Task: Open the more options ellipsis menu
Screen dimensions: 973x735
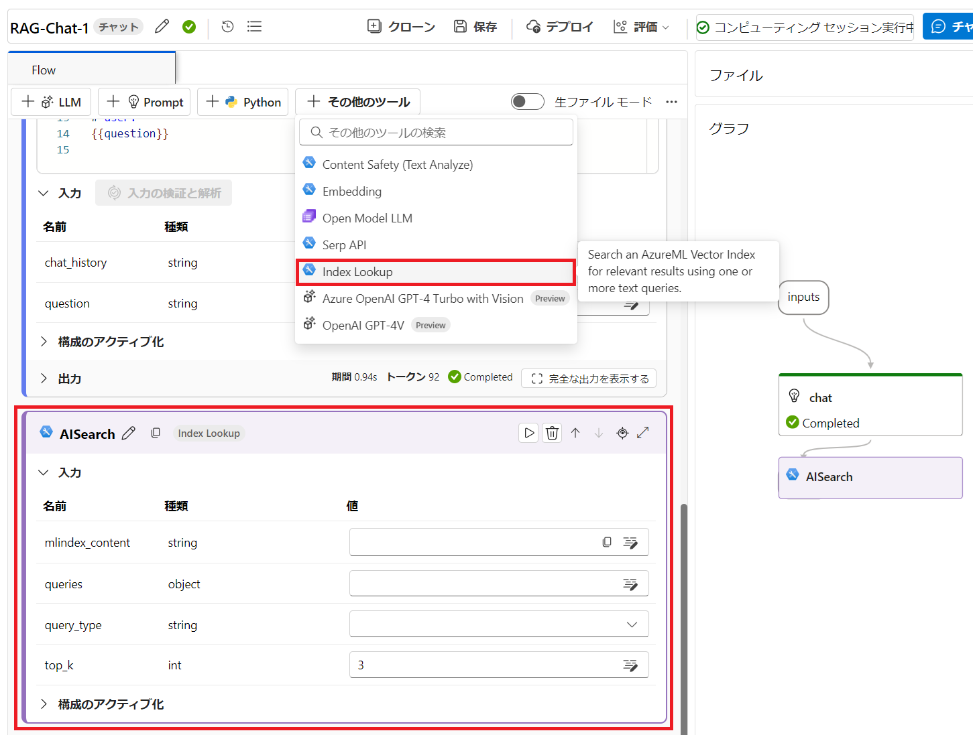Action: point(672,102)
